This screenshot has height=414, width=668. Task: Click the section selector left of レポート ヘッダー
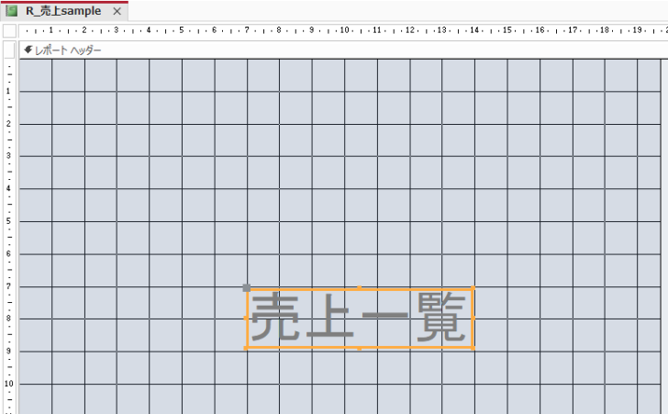[9, 50]
